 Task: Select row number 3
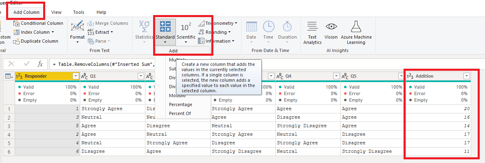[x=9, y=126]
